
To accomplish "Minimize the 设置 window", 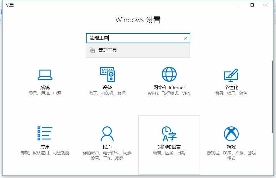I will click(238, 5).
